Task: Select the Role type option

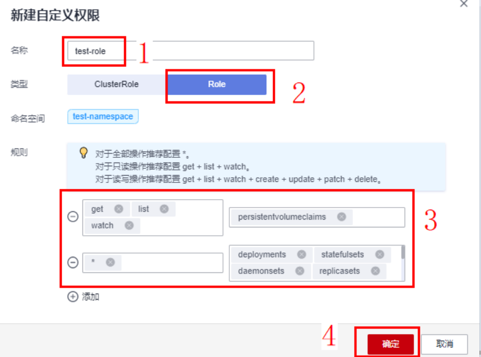Action: pyautogui.click(x=217, y=85)
